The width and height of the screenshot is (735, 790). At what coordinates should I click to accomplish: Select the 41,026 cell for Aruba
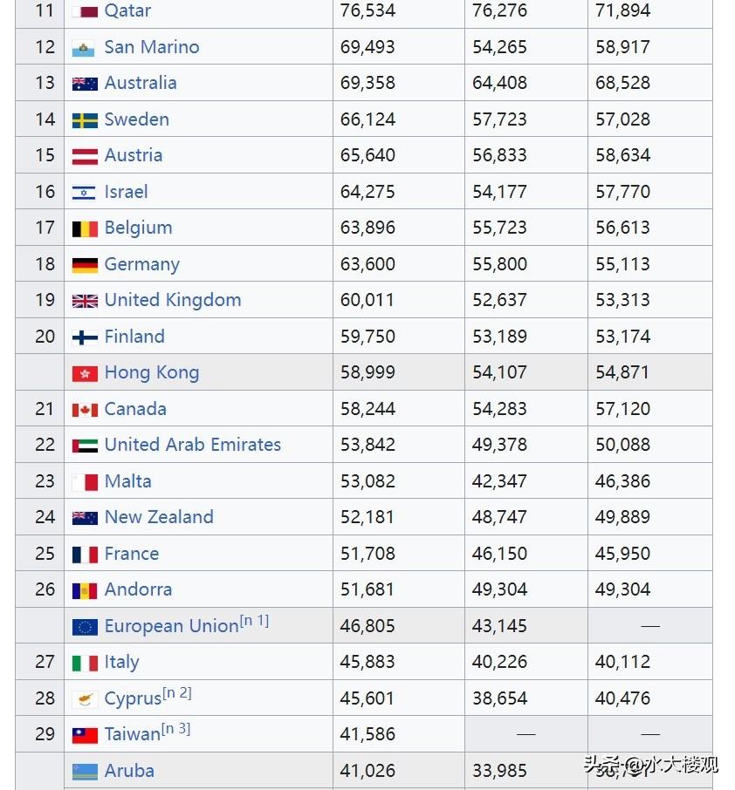click(367, 771)
